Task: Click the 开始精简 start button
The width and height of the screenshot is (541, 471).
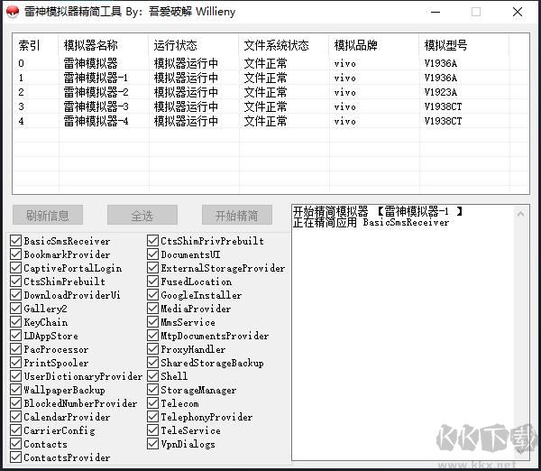Action: [236, 215]
